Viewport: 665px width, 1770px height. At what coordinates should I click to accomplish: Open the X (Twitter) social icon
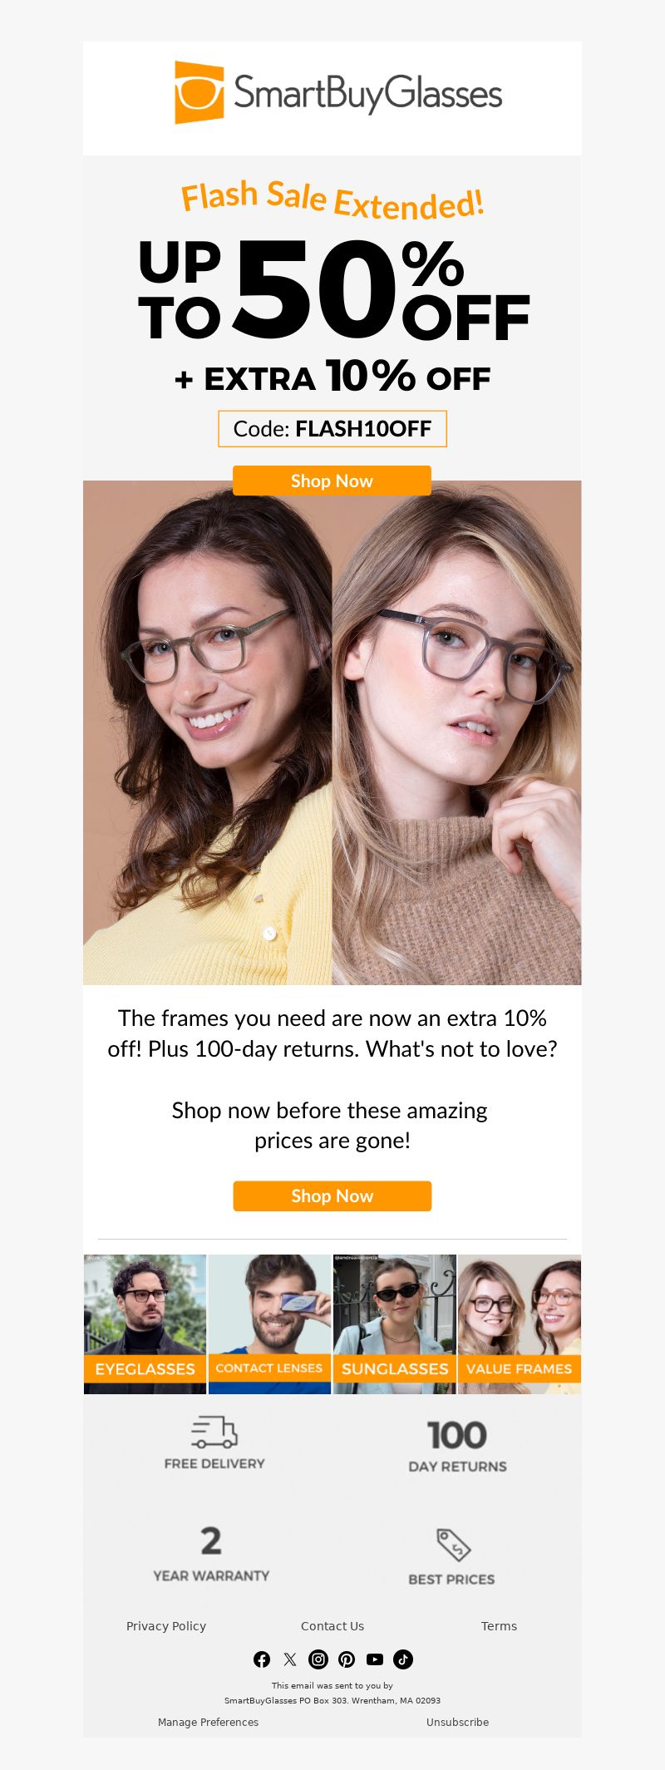290,1659
